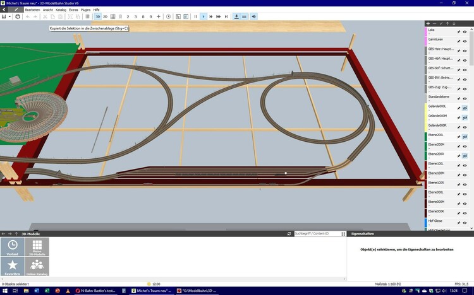Click the back arrow button top left

pyautogui.click(x=4, y=9)
